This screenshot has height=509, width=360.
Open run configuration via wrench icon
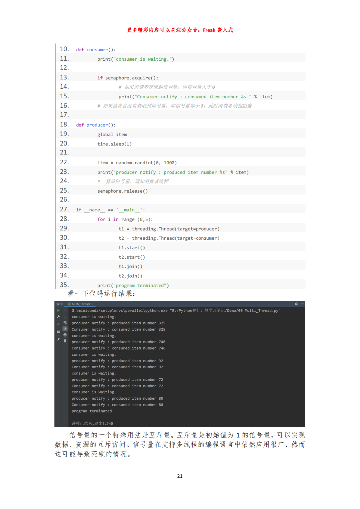58,317
